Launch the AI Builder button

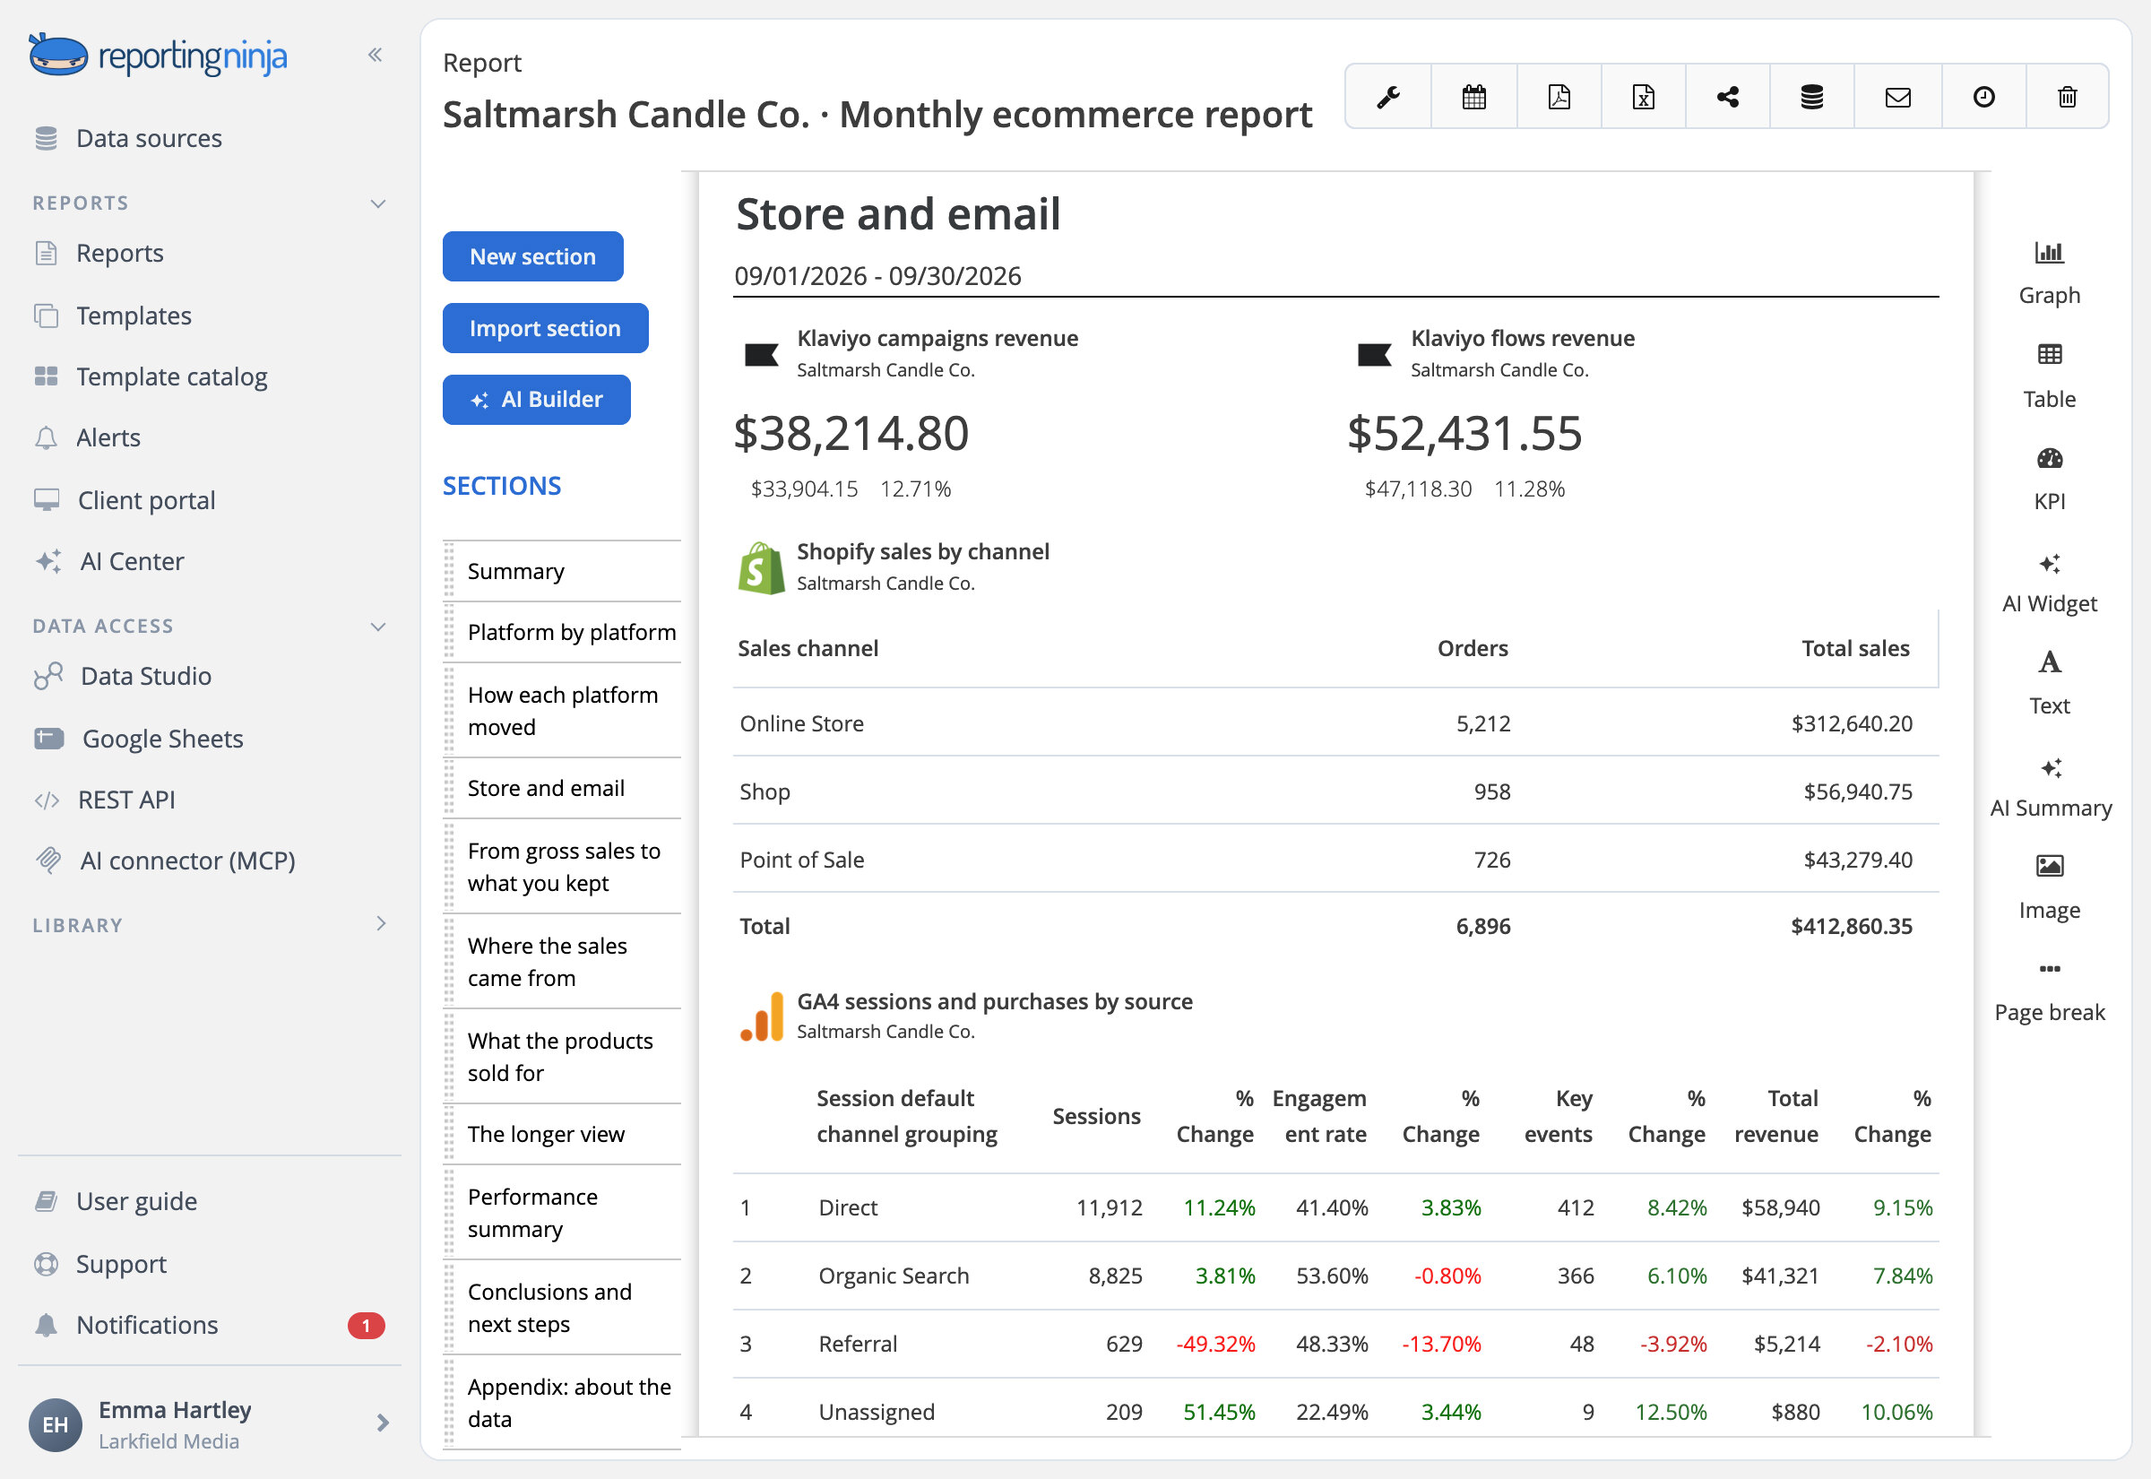pos(536,400)
